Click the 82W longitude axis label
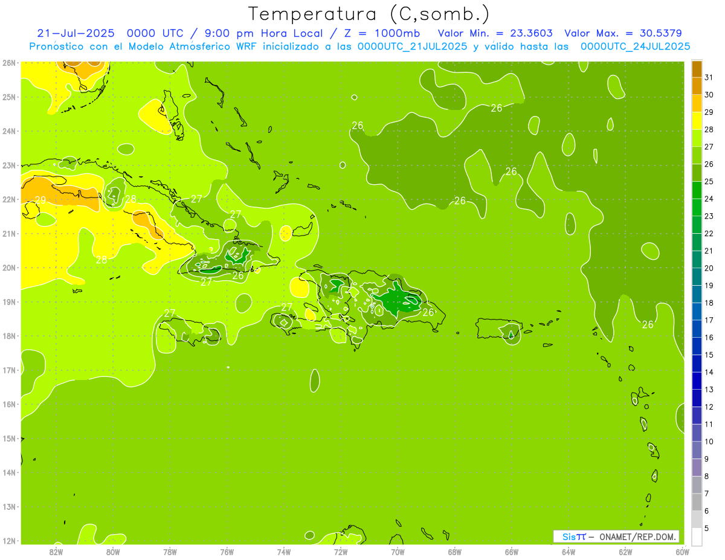The width and height of the screenshot is (725, 560). 56,552
